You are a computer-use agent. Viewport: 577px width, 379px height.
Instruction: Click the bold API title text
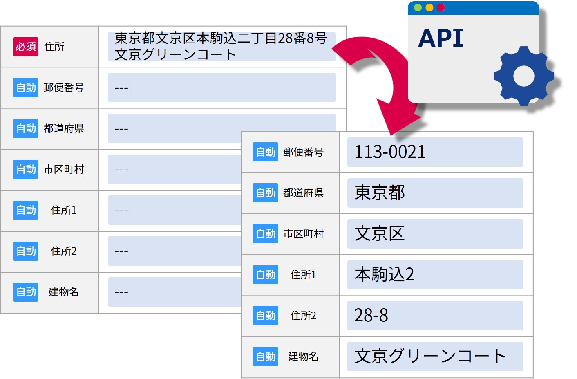point(441,38)
